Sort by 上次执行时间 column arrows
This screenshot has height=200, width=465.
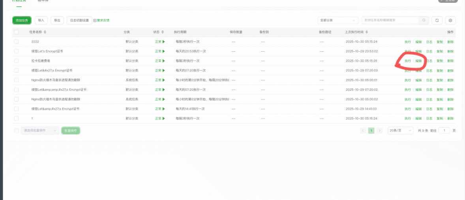point(367,32)
